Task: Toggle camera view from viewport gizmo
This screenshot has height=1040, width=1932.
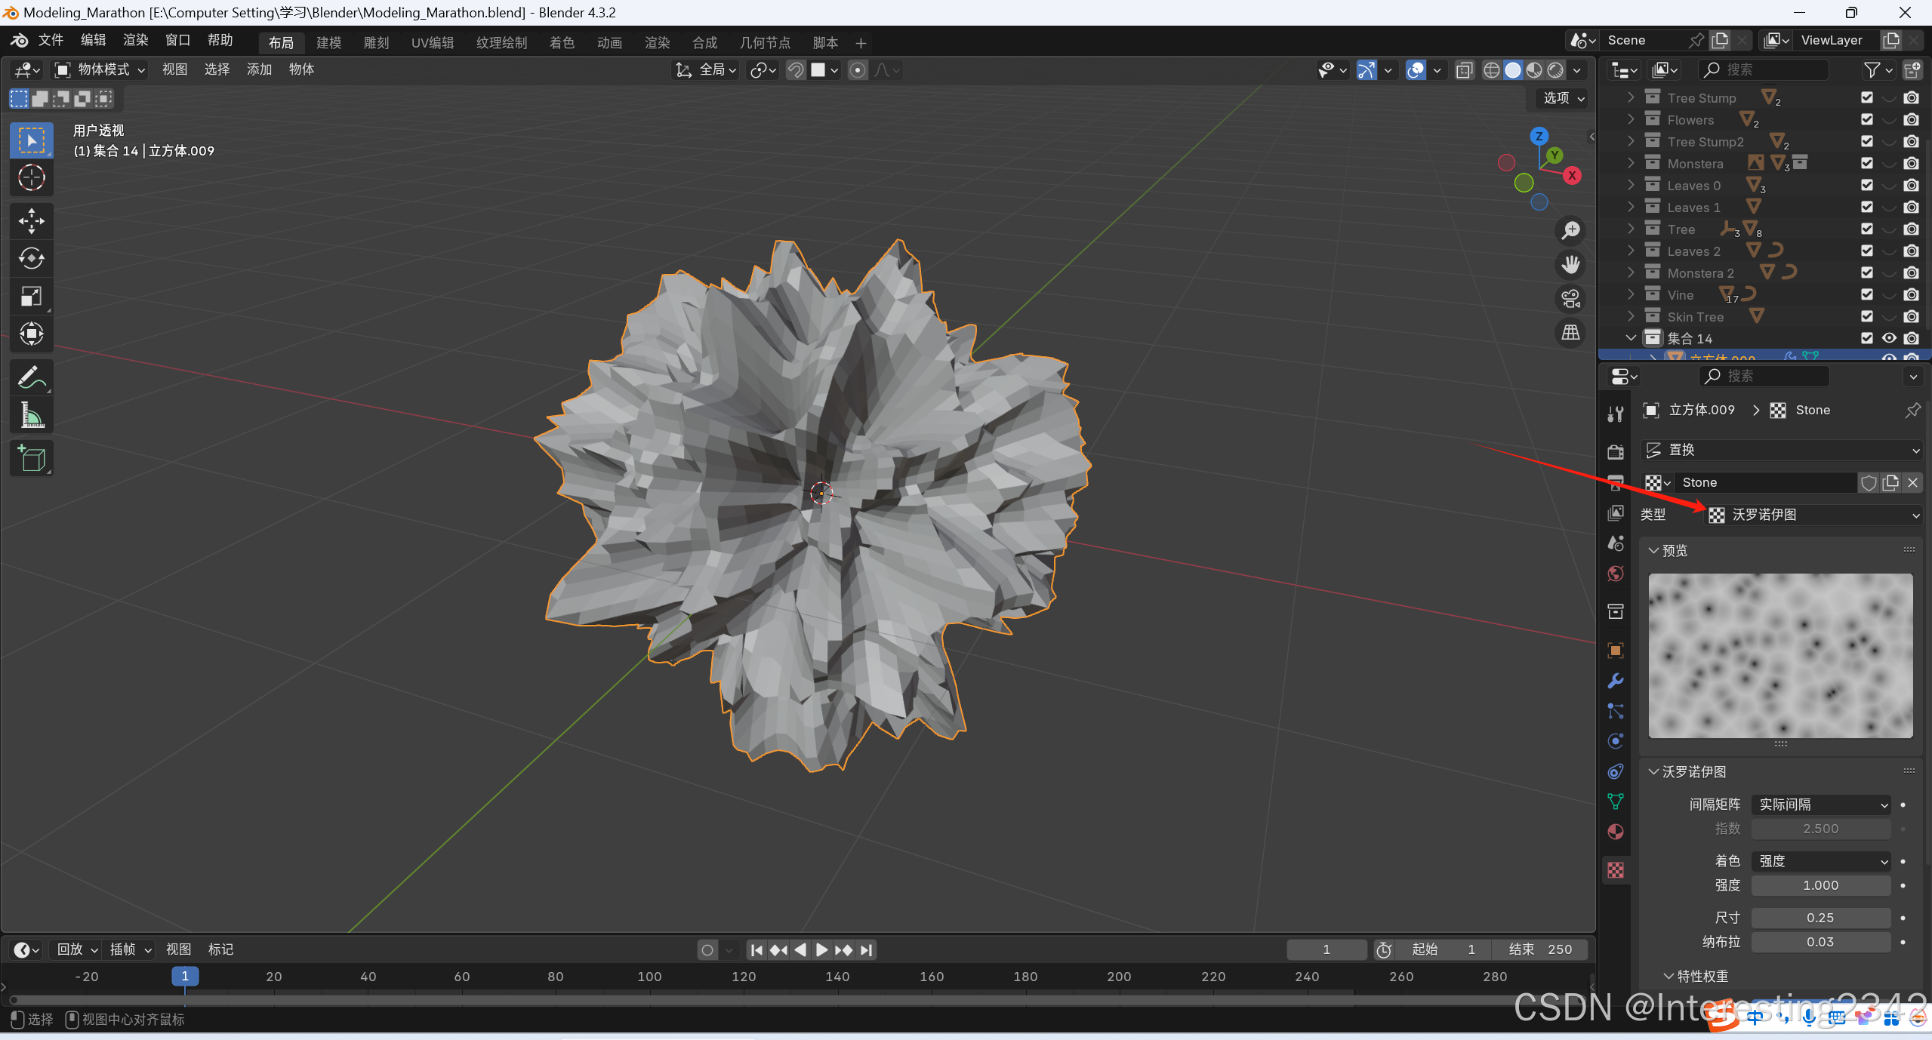Action: point(1571,299)
